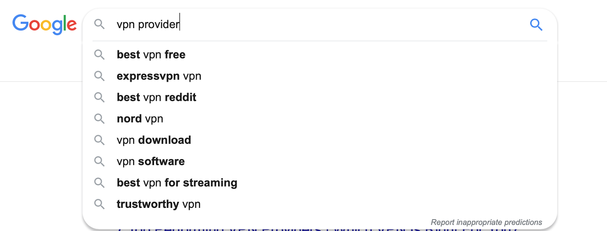607x231 pixels.
Task: Pick 'best vpn for streaming' suggestion
Action: point(177,183)
